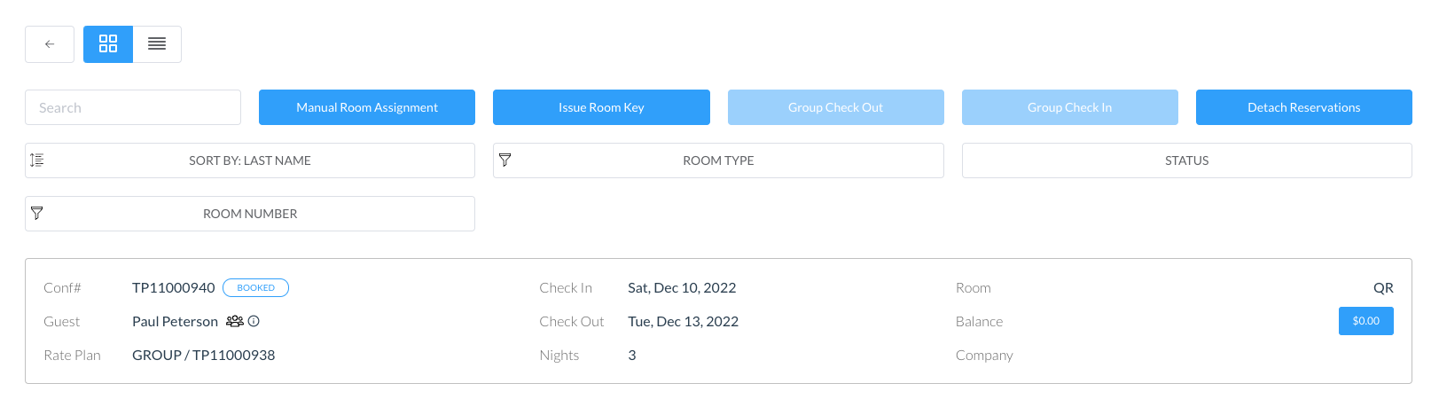Click the group guests icon near Paul Peterson
The width and height of the screenshot is (1439, 407).
pos(234,322)
